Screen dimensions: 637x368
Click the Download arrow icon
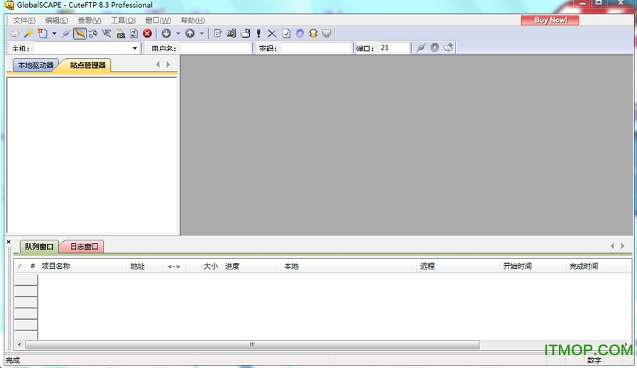coord(166,33)
